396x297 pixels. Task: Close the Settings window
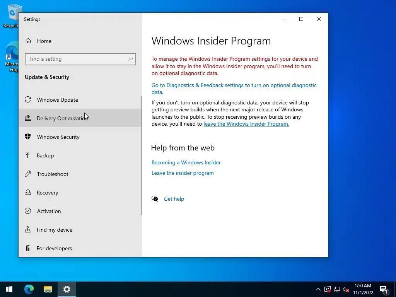[x=319, y=19]
